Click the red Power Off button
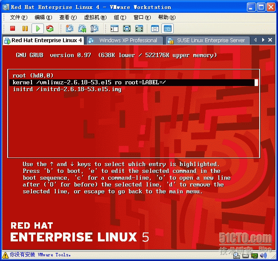The image size is (278, 261). point(13,29)
